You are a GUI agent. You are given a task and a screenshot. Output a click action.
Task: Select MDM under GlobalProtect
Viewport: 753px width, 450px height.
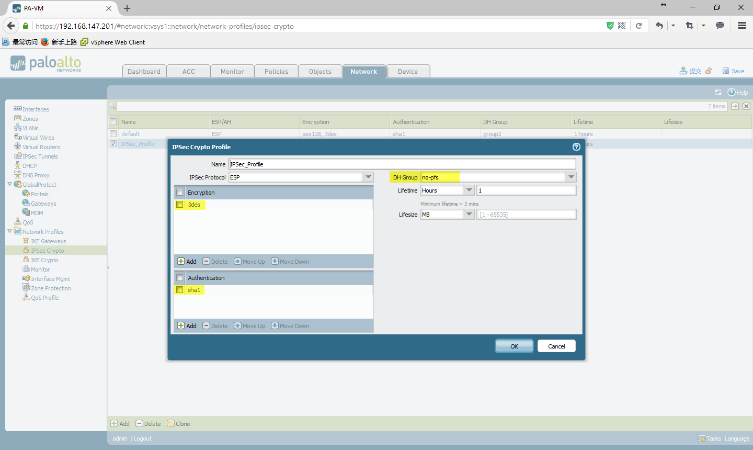pos(37,213)
